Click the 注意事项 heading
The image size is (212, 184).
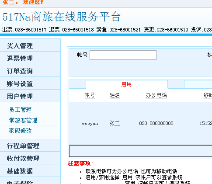pos(80,163)
